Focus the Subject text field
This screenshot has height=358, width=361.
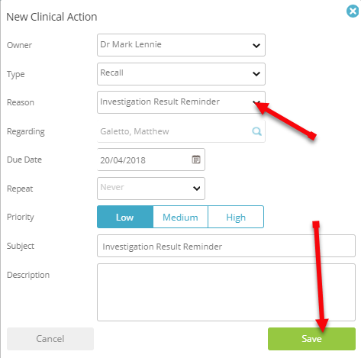point(226,246)
